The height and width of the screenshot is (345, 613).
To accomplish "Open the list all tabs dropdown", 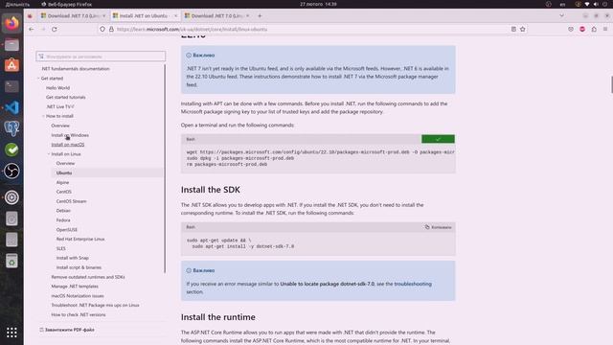I will [x=562, y=16].
